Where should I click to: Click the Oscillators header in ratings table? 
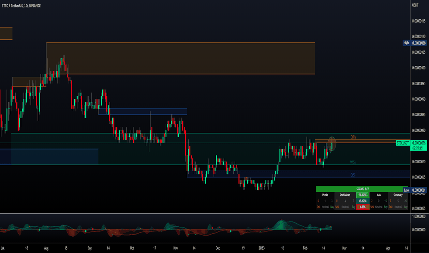pyautogui.click(x=345, y=195)
